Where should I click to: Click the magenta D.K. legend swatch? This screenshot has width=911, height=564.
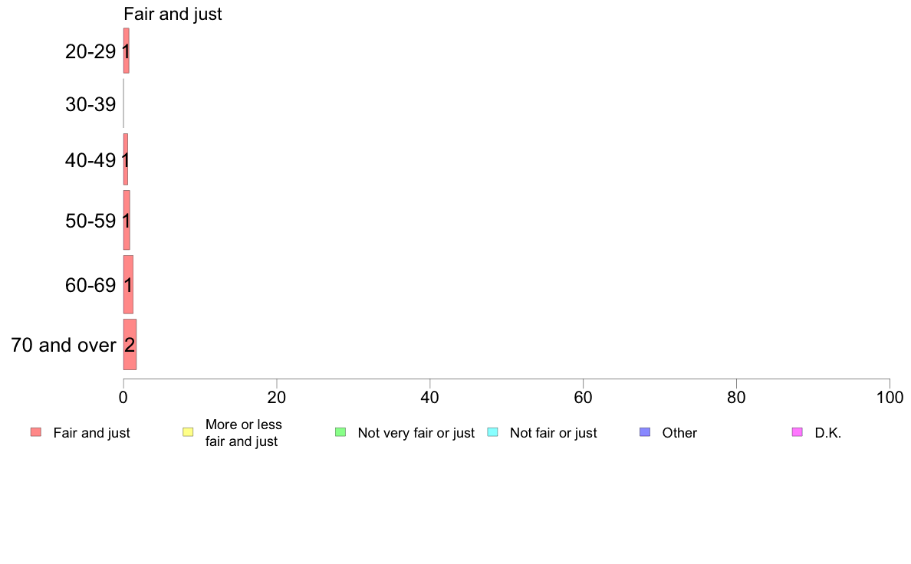pyautogui.click(x=798, y=432)
